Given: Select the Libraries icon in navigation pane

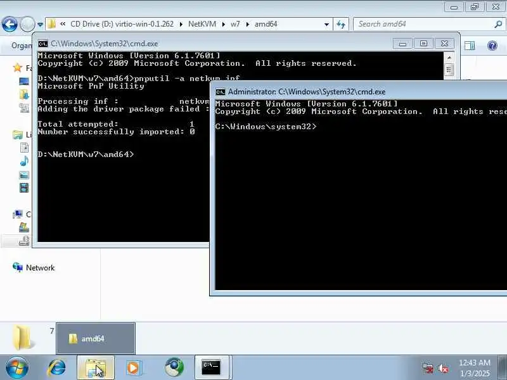Looking at the screenshot, I should click(18, 134).
